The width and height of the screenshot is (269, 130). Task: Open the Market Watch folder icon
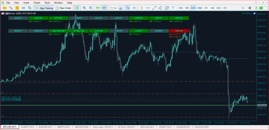coord(5,8)
